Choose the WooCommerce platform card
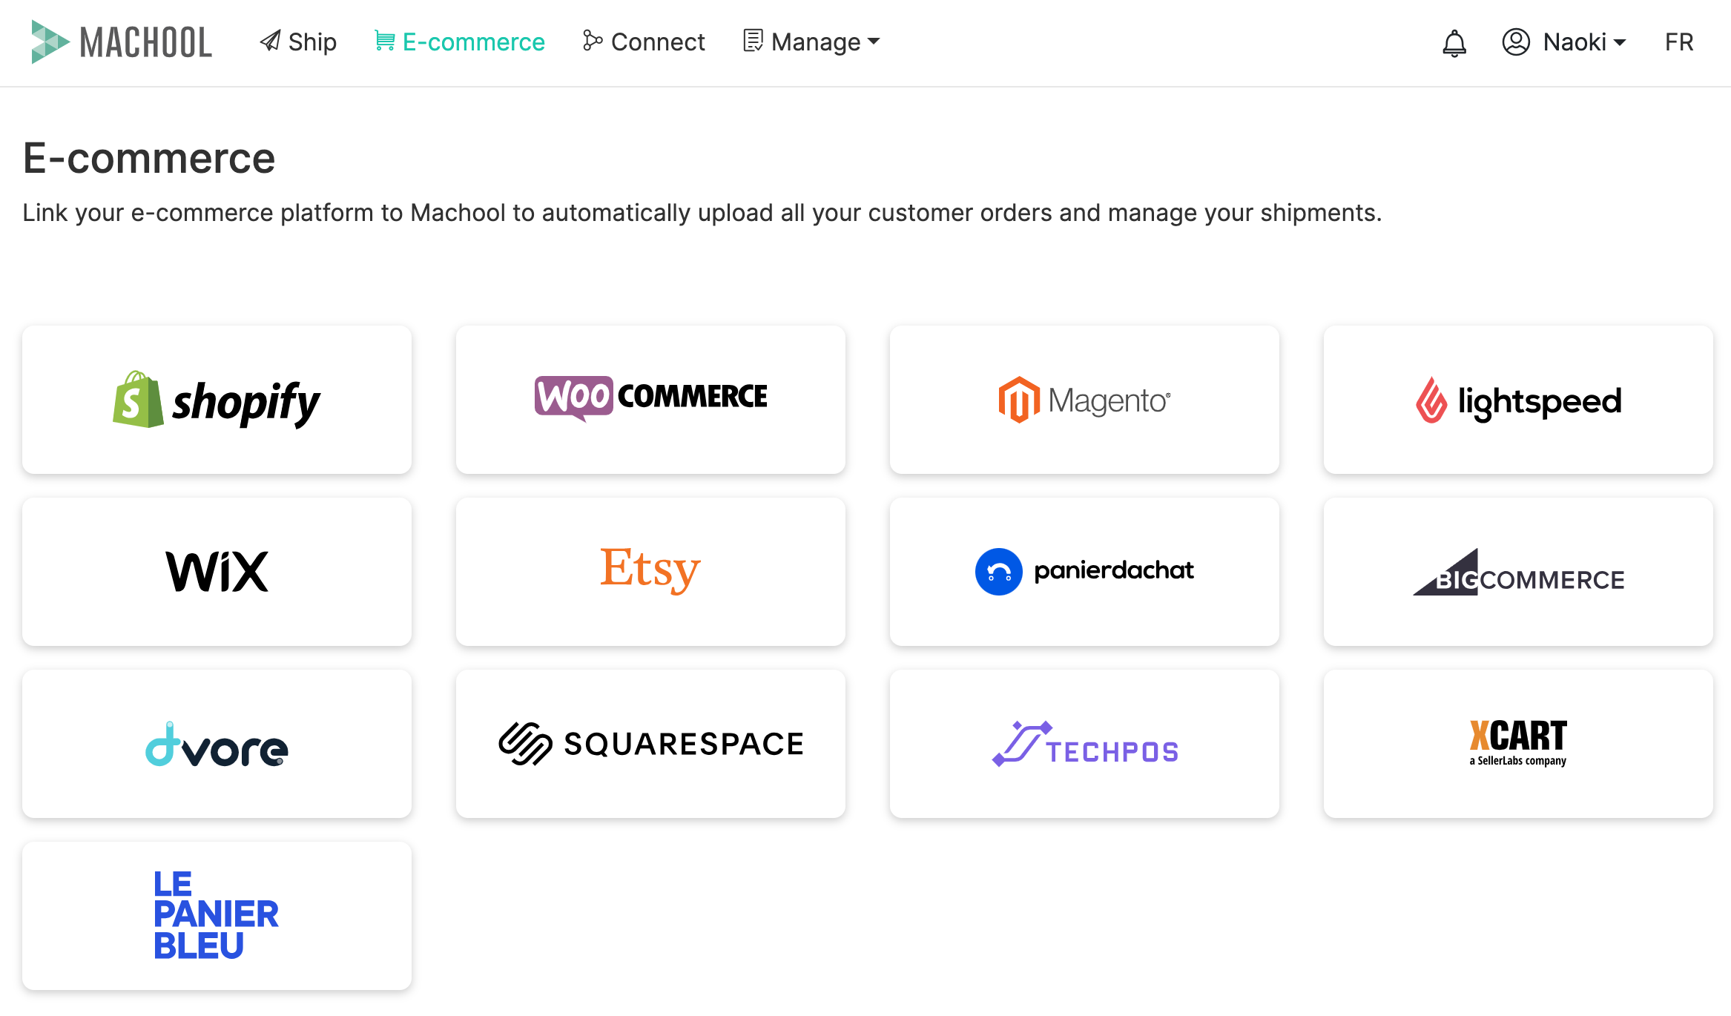The width and height of the screenshot is (1731, 1016). pos(650,400)
